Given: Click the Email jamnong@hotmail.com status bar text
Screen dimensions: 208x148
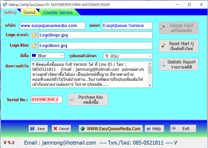Looking at the screenshot, I should [60, 143].
